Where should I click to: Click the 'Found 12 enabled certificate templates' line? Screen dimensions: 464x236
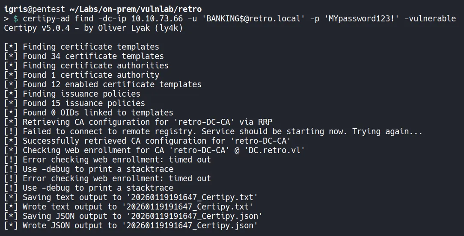[x=112, y=84]
